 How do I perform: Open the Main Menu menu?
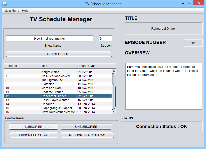click(12, 11)
